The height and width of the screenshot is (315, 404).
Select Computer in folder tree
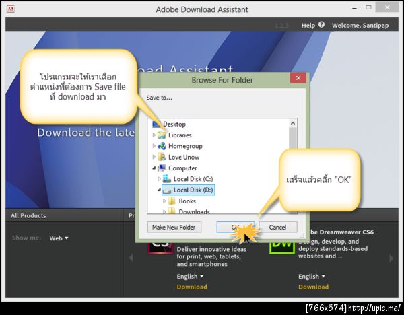pyautogui.click(x=182, y=168)
